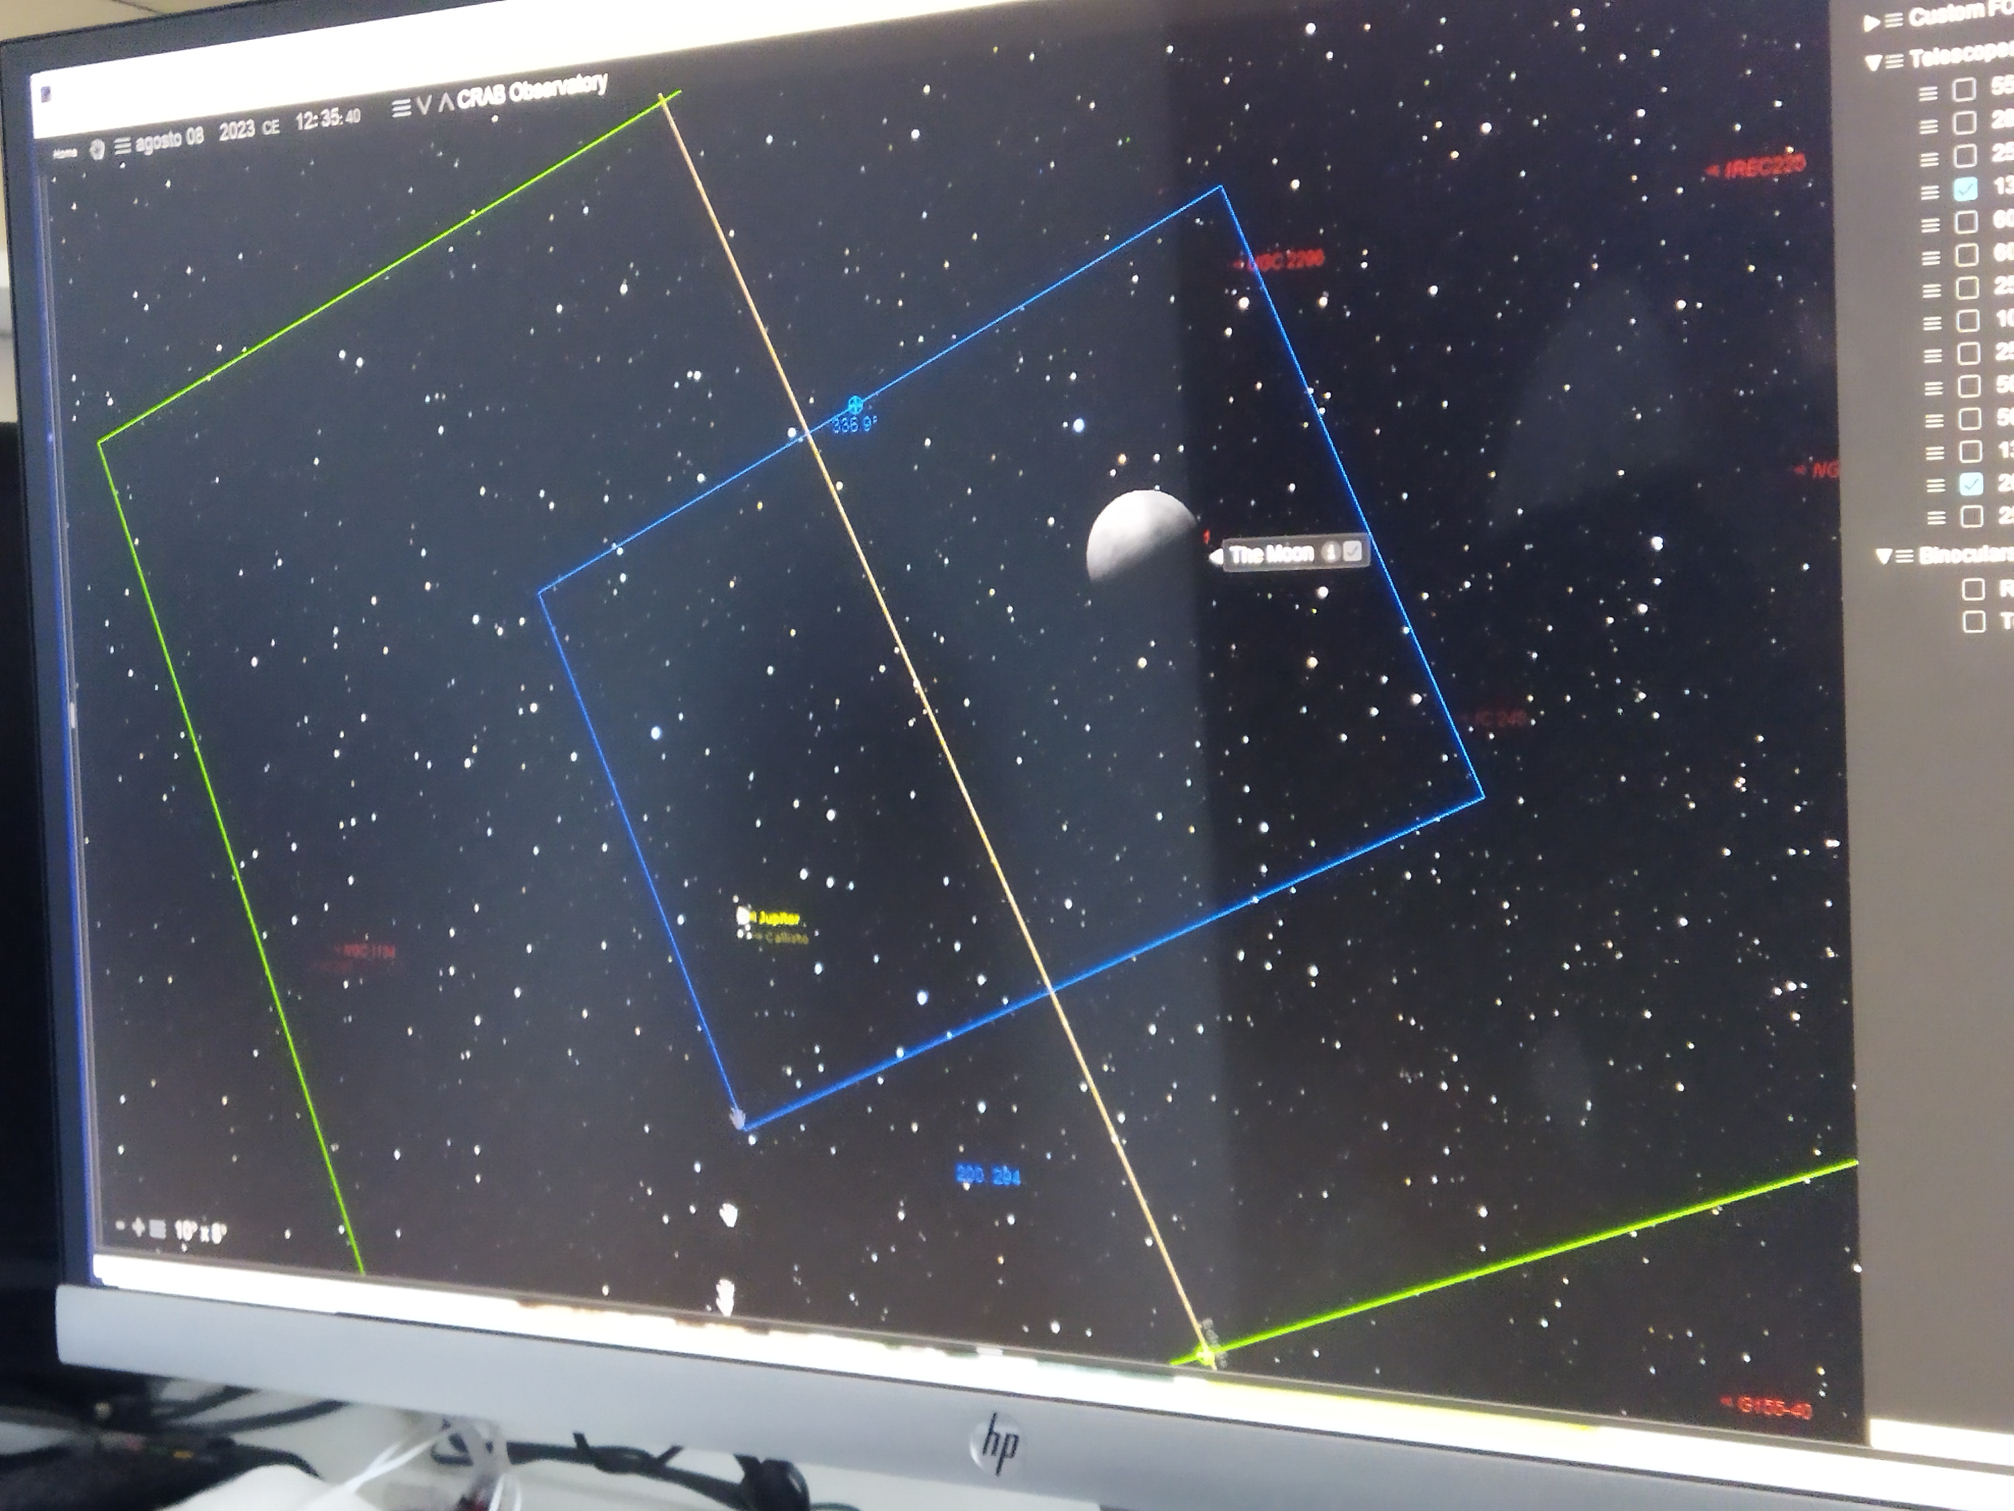Screen dimensions: 2014x1511
Task: Collapse the Telescopes section triangle
Action: click(x=1873, y=63)
